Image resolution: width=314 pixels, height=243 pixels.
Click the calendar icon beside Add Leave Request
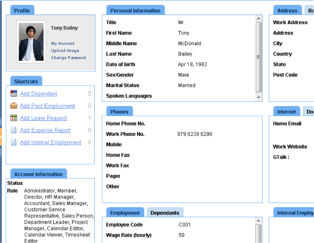click(13, 118)
